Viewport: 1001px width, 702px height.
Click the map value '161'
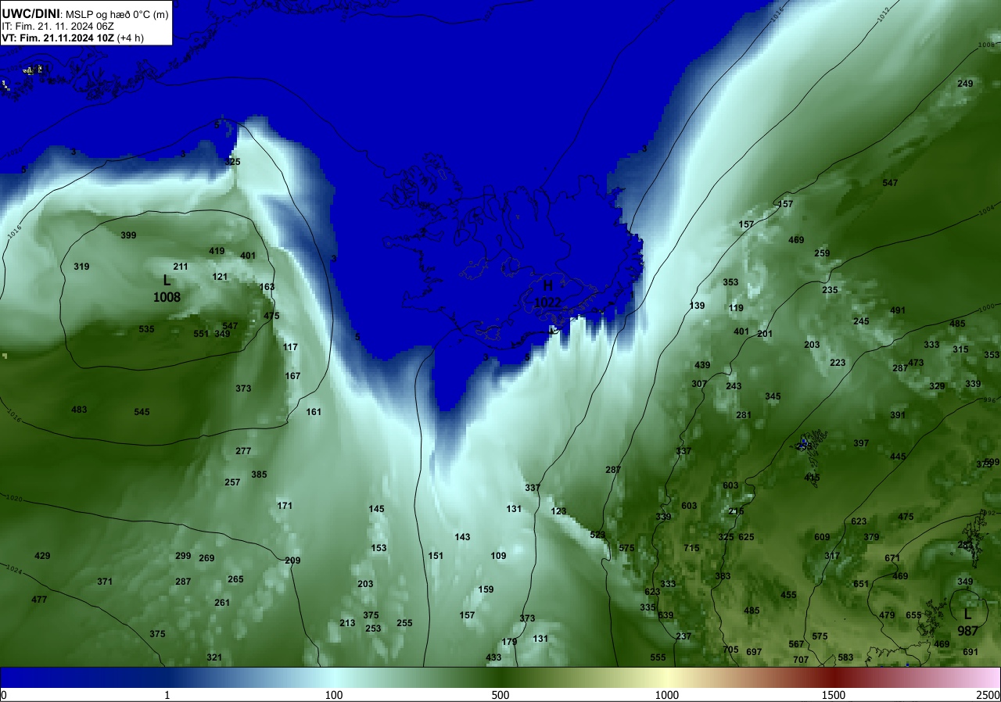click(x=314, y=412)
